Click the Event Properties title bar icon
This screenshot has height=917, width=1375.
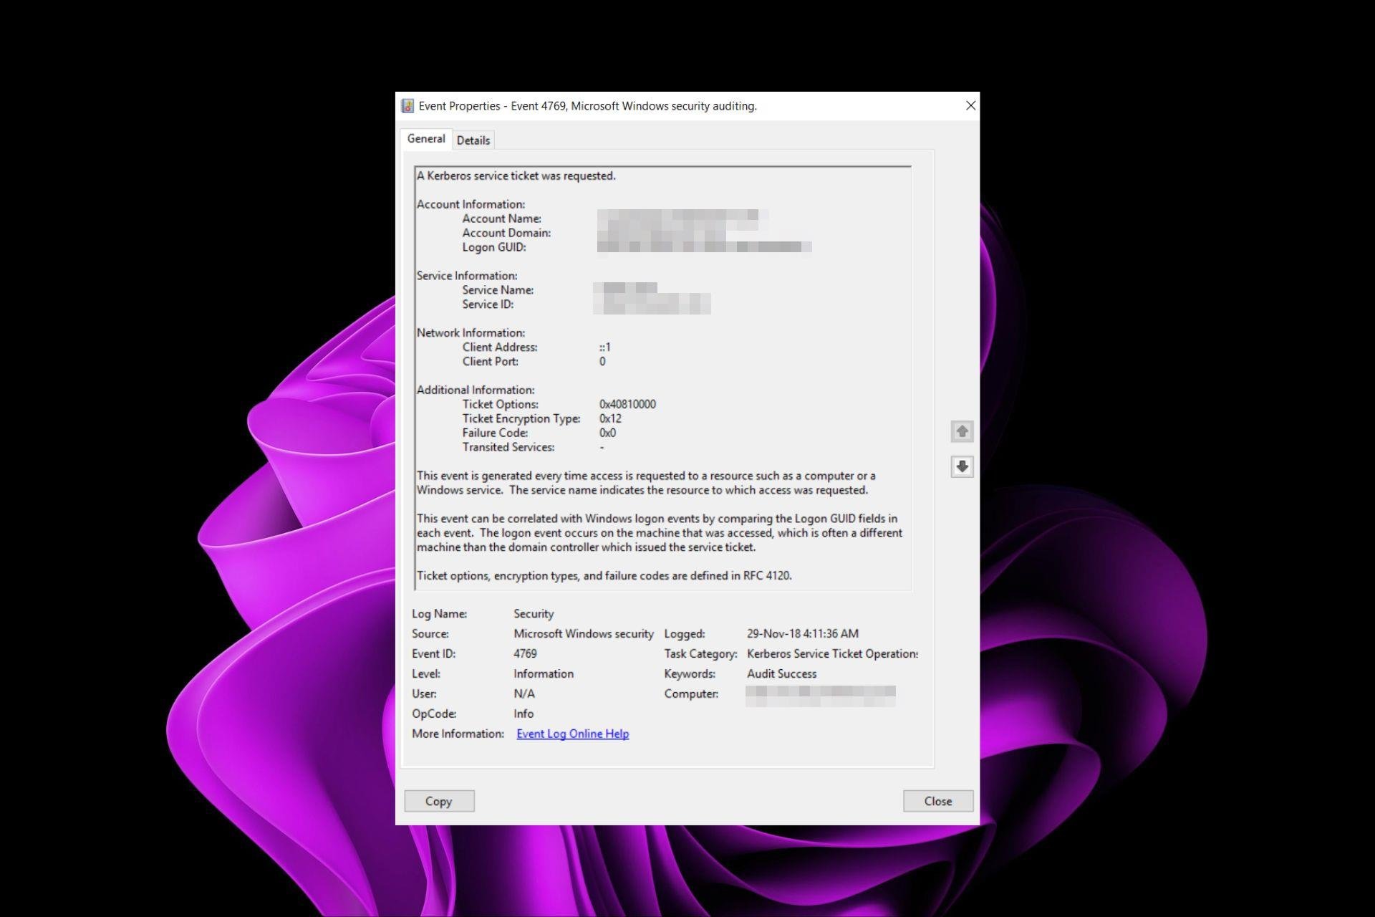click(407, 106)
